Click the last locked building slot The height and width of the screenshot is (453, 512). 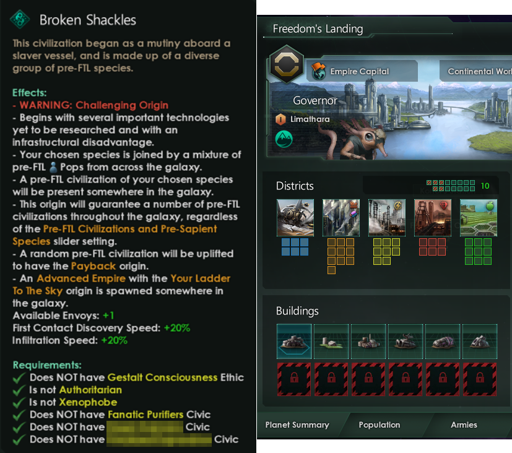[480, 379]
